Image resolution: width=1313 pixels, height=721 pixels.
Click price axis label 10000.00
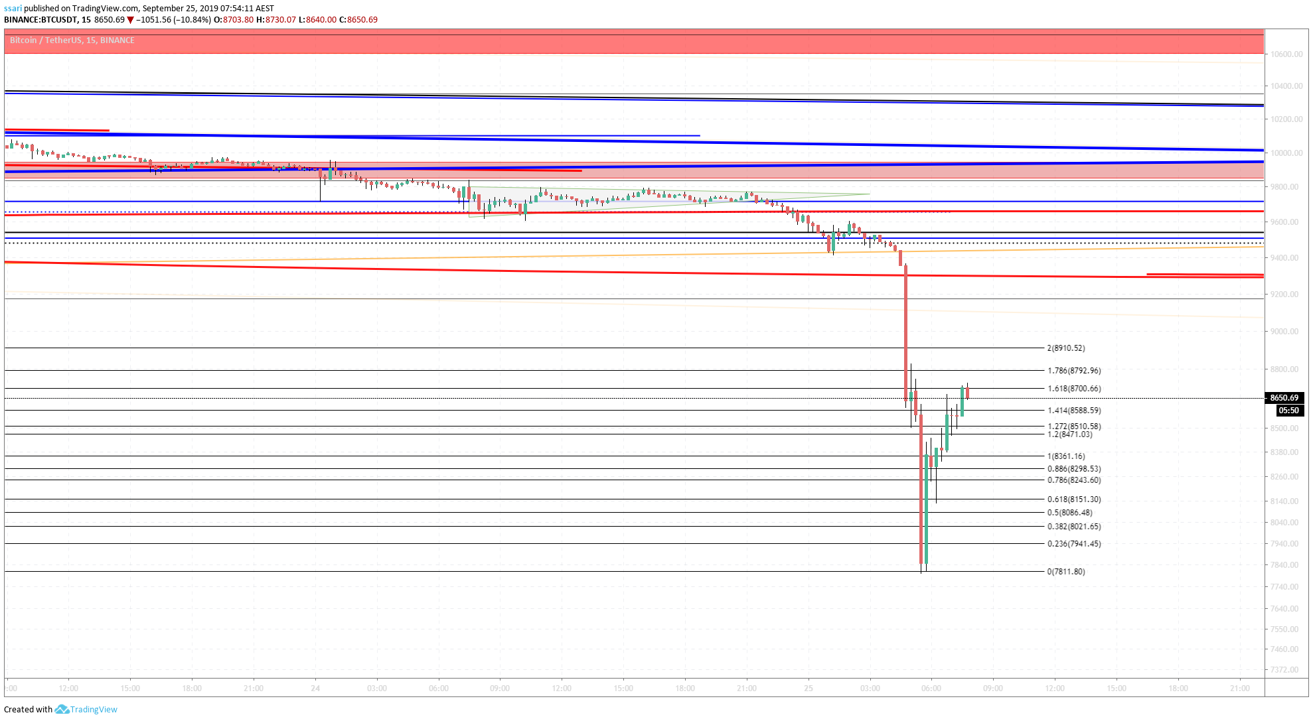pos(1286,153)
